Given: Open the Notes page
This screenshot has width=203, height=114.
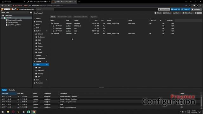Looking at the screenshot, I should click(38, 25).
